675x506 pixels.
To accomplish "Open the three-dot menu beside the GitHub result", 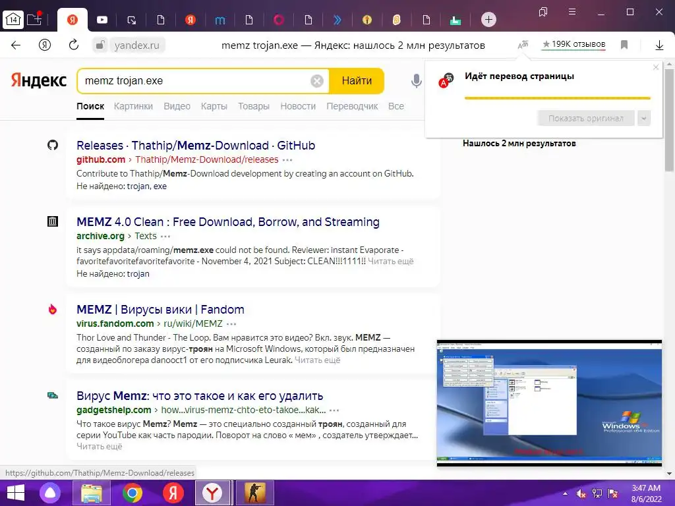I will click(x=287, y=160).
